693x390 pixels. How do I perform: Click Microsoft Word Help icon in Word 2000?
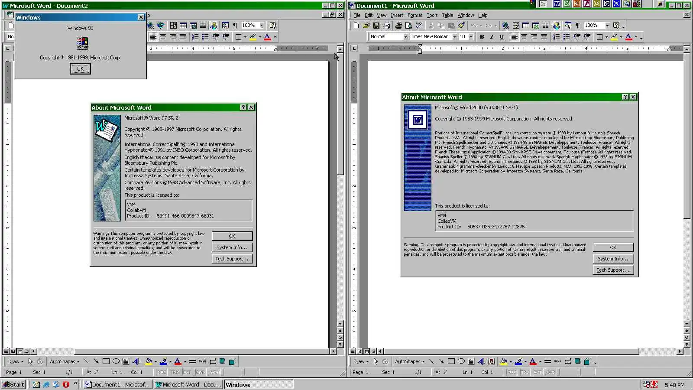point(616,26)
